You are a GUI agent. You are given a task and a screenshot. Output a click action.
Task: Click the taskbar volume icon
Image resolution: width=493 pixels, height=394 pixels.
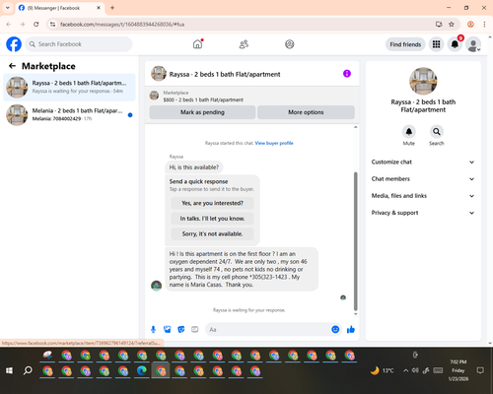pyautogui.click(x=415, y=370)
